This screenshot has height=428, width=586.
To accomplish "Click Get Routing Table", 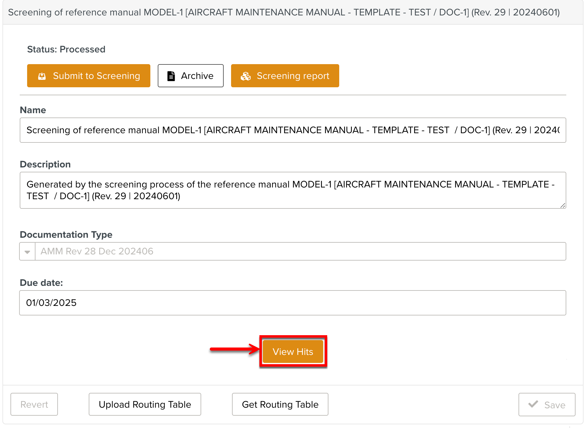I will (280, 404).
